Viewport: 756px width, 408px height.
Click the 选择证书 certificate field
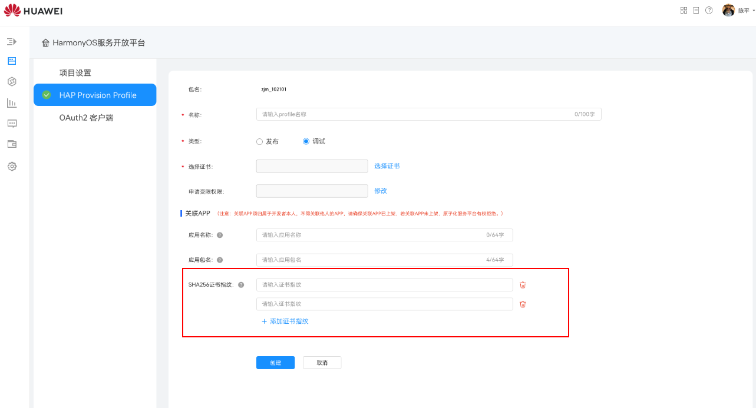click(x=312, y=166)
